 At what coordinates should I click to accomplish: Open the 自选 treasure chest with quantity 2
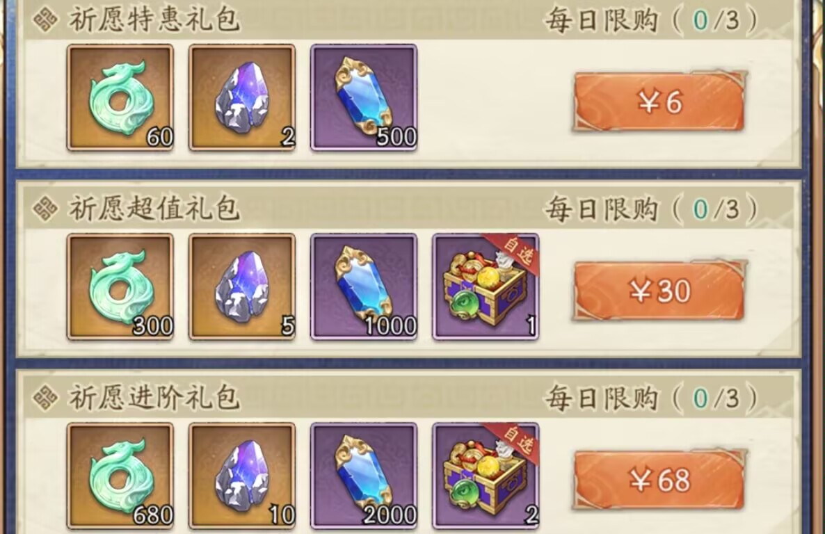(x=486, y=476)
